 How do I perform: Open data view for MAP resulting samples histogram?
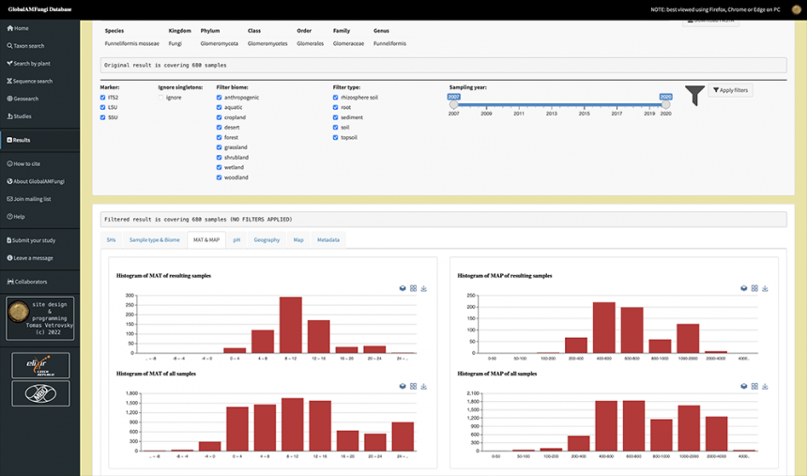tap(744, 288)
